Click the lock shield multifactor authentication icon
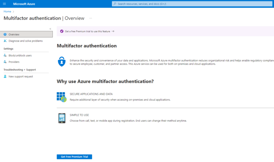The width and height of the screenshot is (274, 162). coord(62,62)
